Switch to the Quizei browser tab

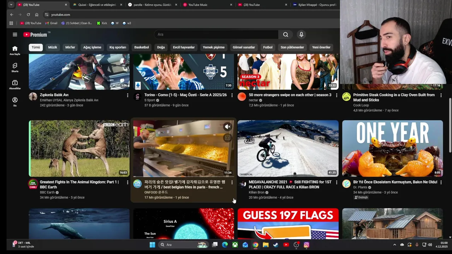98,5
